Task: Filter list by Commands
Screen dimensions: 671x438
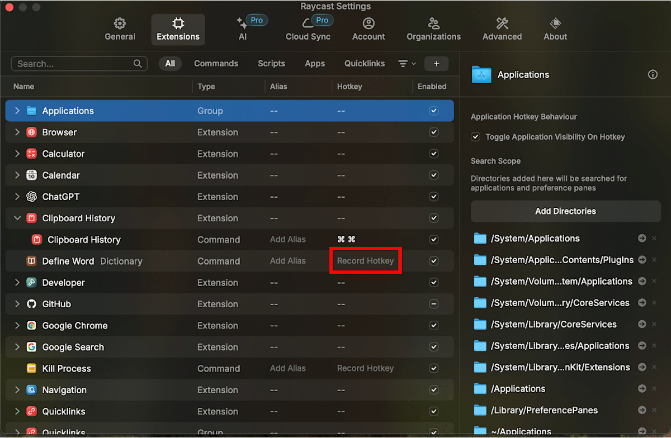Action: pos(216,64)
